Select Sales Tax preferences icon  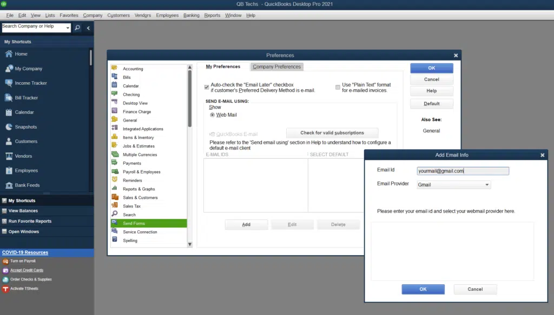pos(115,205)
